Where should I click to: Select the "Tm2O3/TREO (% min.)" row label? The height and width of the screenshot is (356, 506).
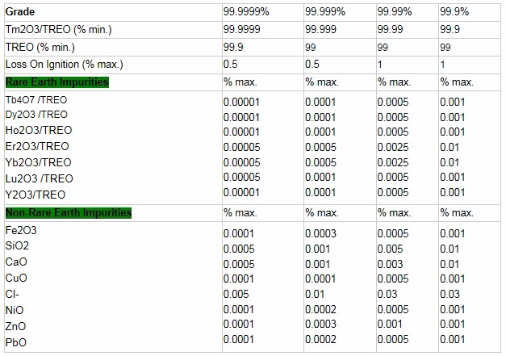[57, 30]
